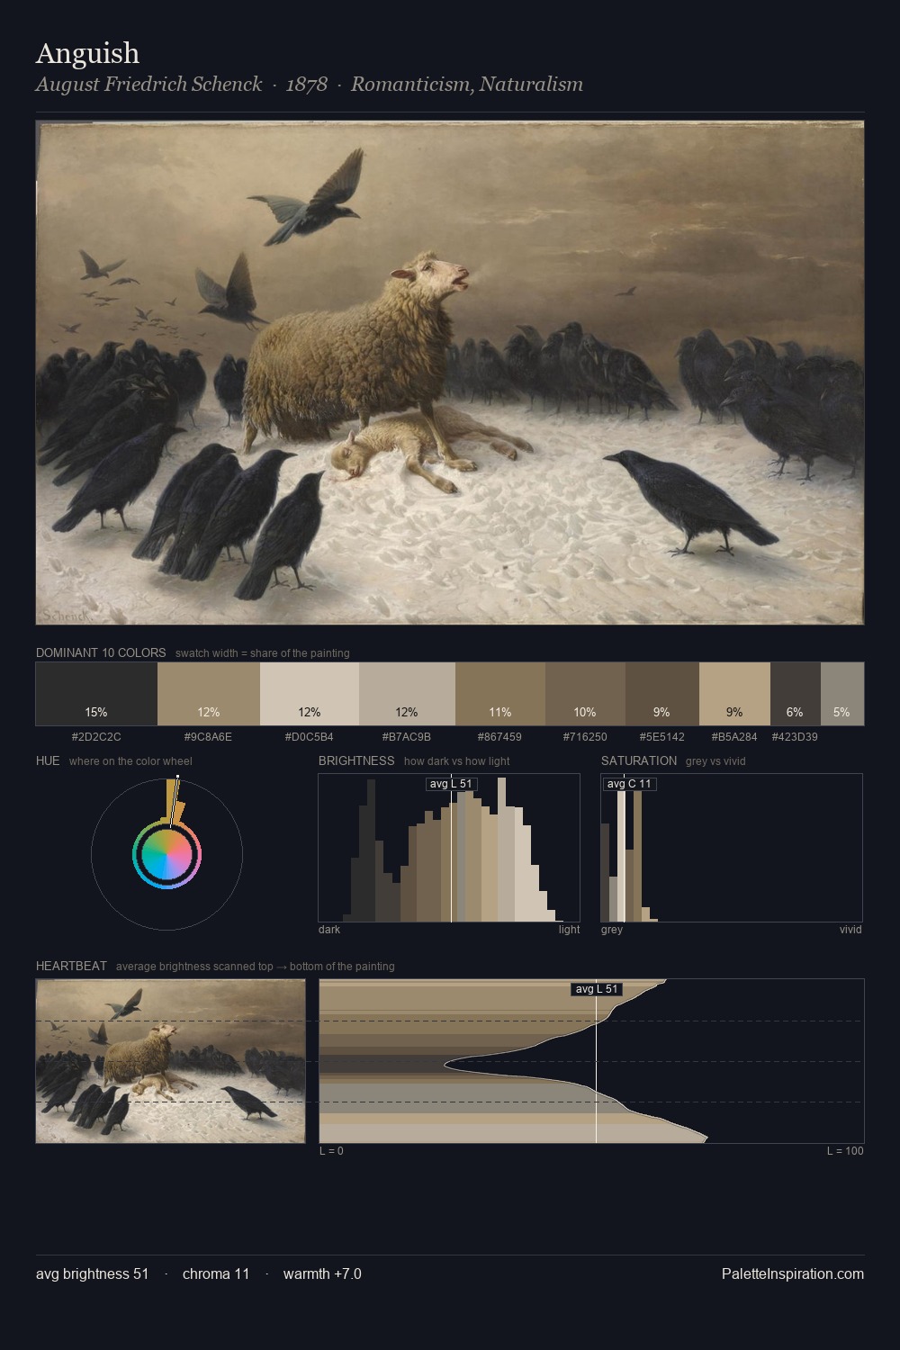This screenshot has height=1350, width=900.
Task: Click the 'L = 0' axis label
Action: [331, 1151]
